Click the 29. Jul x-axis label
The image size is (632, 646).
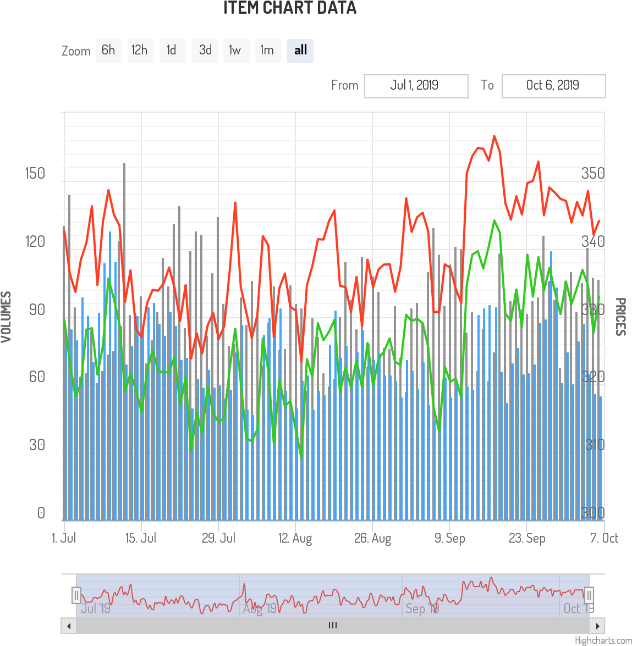point(218,538)
